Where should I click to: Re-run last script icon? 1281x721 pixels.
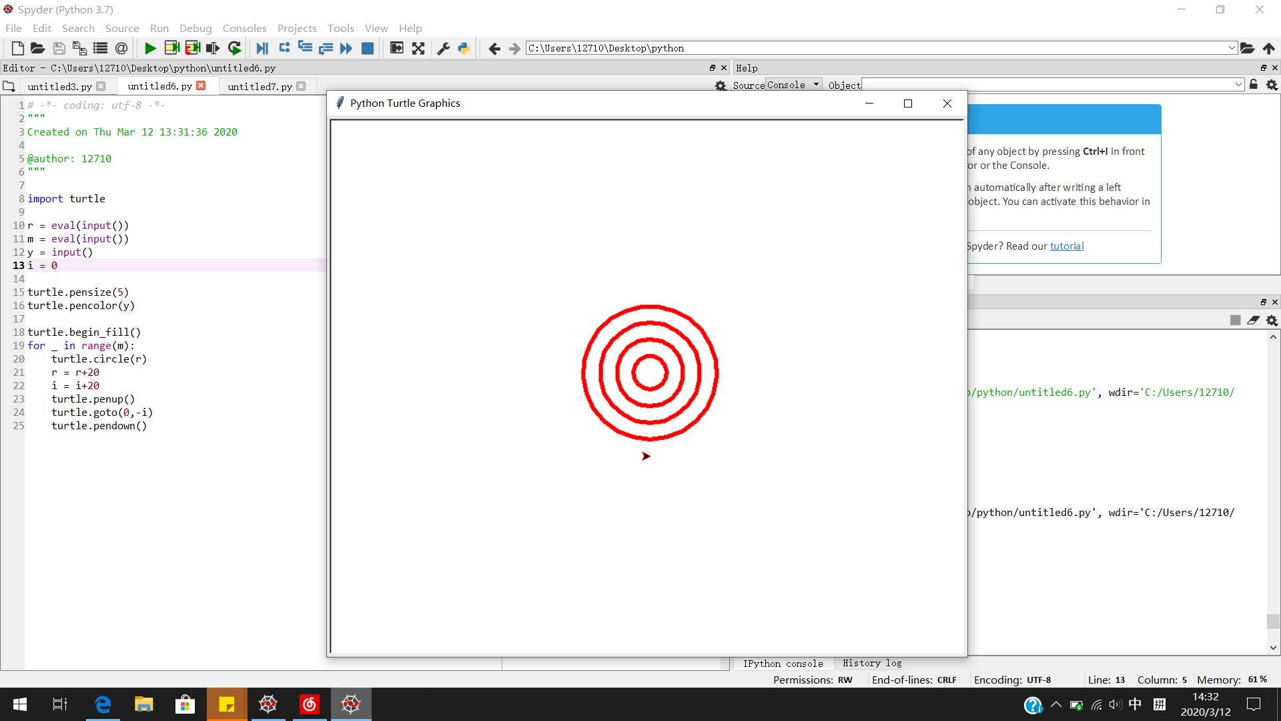coord(234,48)
